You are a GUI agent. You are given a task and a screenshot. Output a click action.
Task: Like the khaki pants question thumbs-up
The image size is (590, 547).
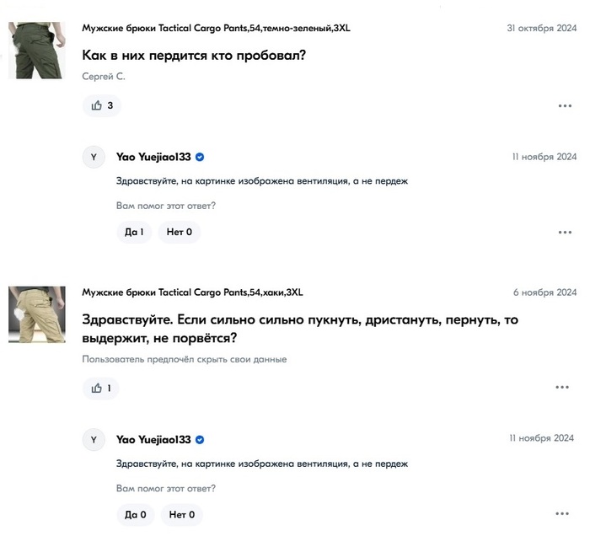point(100,388)
